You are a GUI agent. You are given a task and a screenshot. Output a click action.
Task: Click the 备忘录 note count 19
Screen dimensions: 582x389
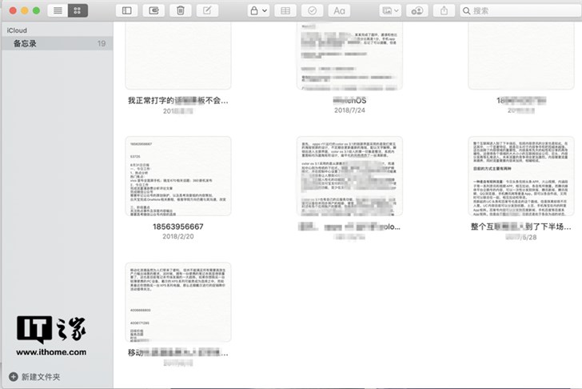tap(102, 43)
